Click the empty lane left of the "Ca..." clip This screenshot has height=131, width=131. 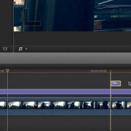click(58, 81)
